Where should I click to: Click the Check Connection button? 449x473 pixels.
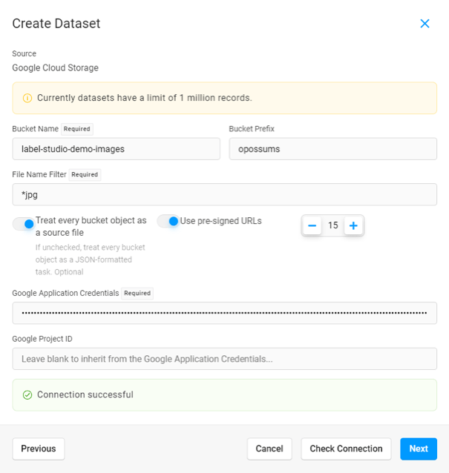346,449
